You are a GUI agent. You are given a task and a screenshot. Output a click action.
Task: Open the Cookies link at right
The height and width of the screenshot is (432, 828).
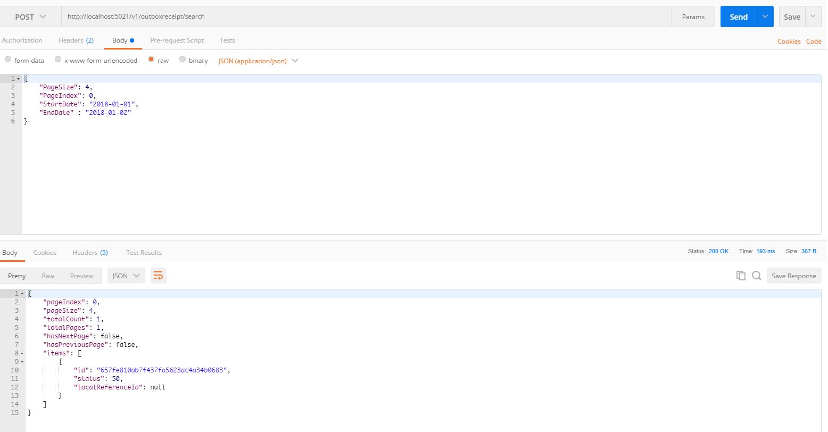[x=789, y=41]
